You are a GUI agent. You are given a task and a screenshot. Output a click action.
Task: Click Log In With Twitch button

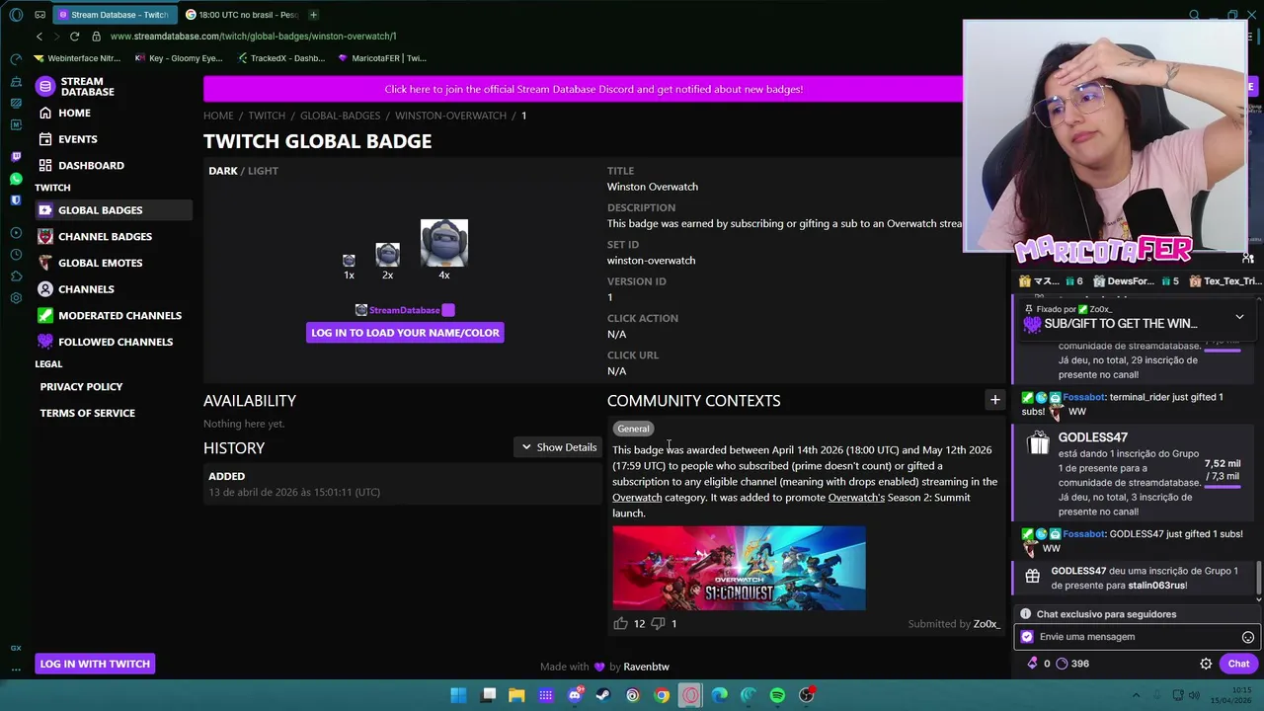(95, 664)
